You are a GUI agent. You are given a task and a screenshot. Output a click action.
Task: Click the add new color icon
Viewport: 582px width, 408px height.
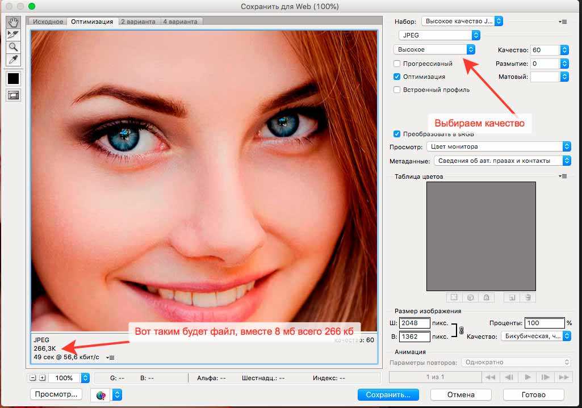coord(512,297)
